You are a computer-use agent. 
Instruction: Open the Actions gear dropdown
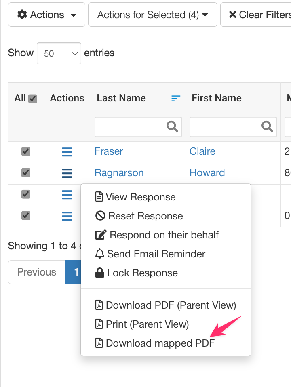(46, 15)
